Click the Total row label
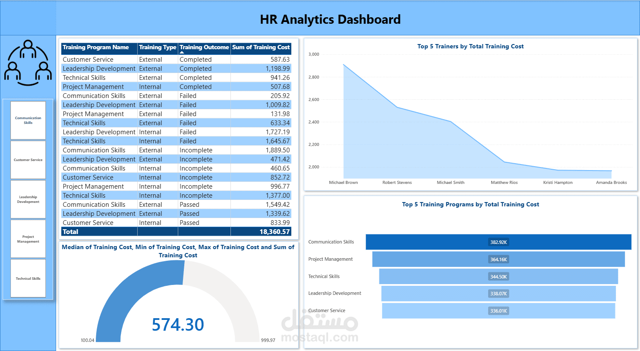 click(x=70, y=232)
